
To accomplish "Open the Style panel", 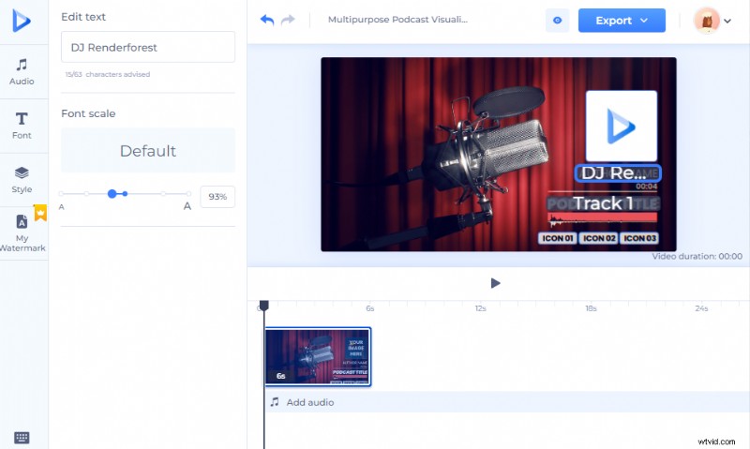I will 22,180.
